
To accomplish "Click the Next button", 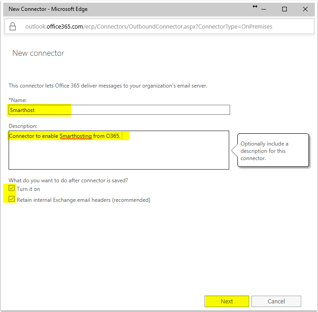I will click(x=227, y=301).
